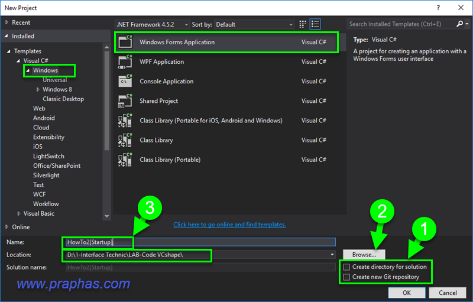
Task: Click the tree scrollbar up arrow
Action: [x=106, y=47]
